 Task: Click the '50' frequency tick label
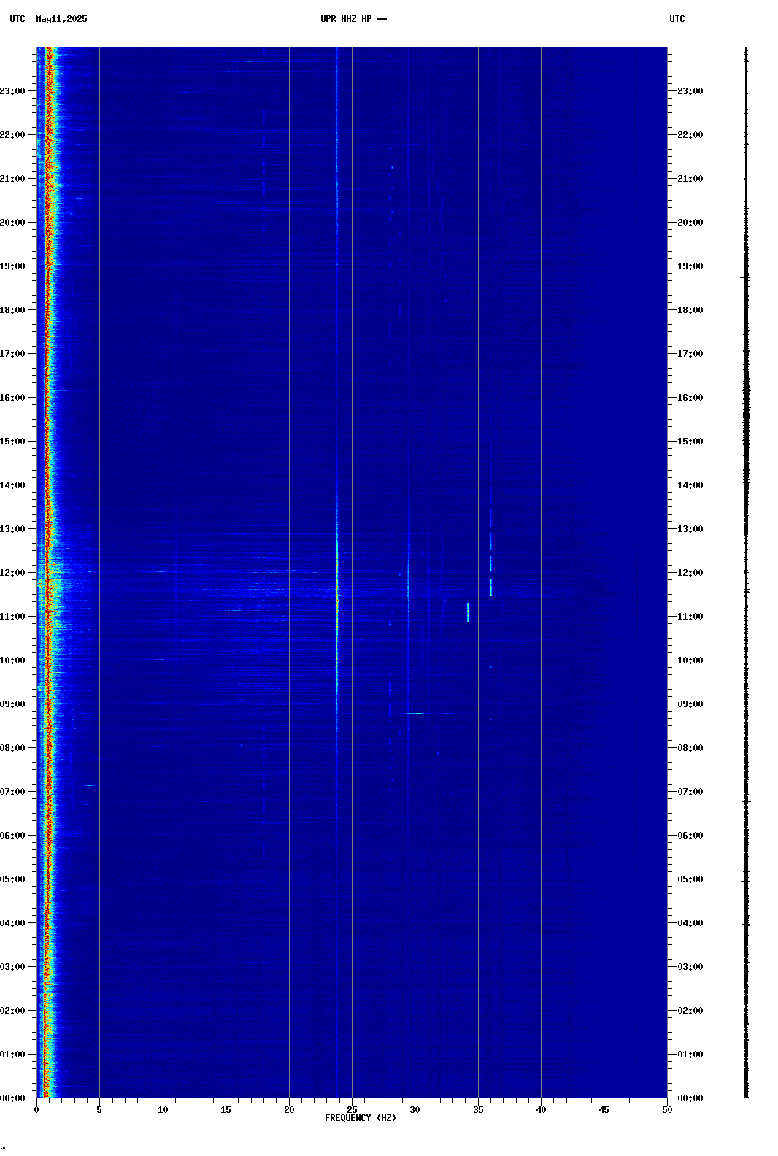click(x=667, y=1110)
